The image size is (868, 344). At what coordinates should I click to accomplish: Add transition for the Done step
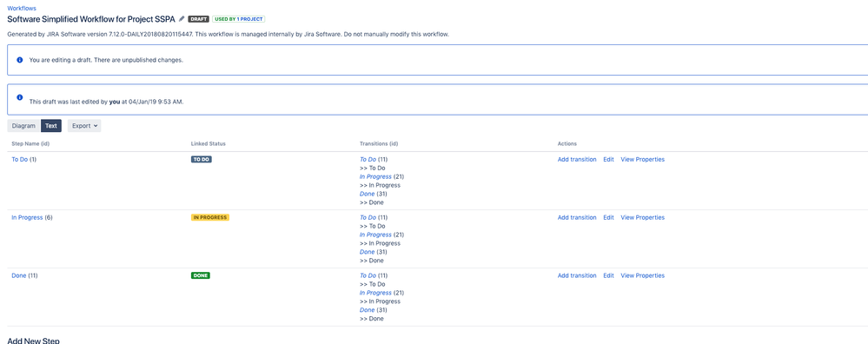coord(577,275)
